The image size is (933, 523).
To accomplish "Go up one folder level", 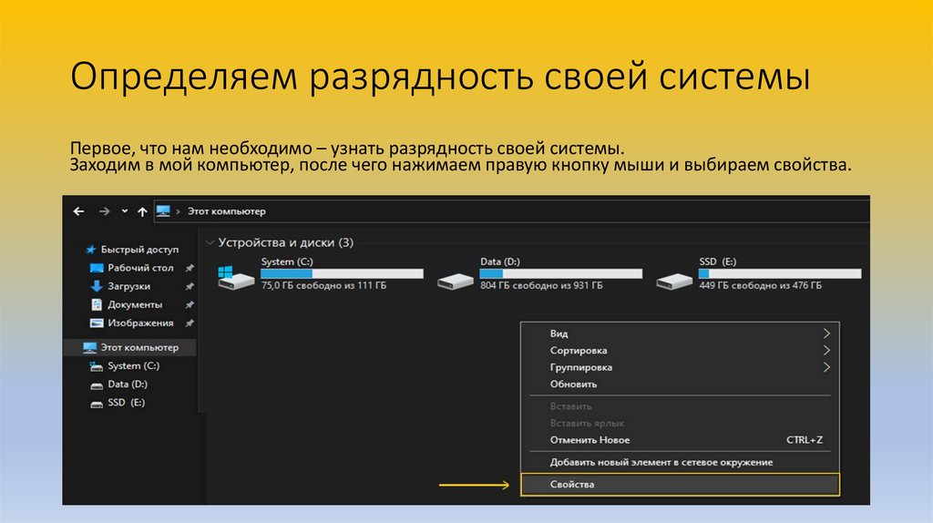I will tap(142, 211).
